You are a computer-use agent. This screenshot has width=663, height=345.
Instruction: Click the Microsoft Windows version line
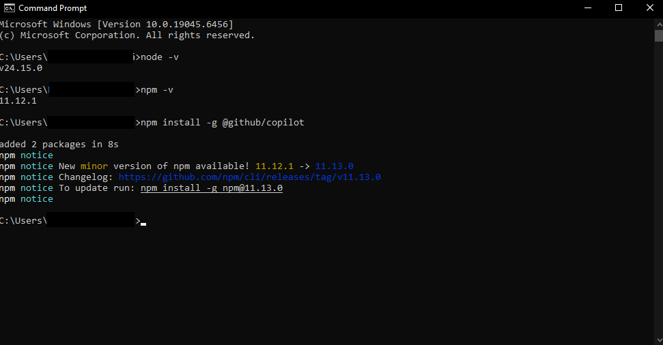point(116,25)
